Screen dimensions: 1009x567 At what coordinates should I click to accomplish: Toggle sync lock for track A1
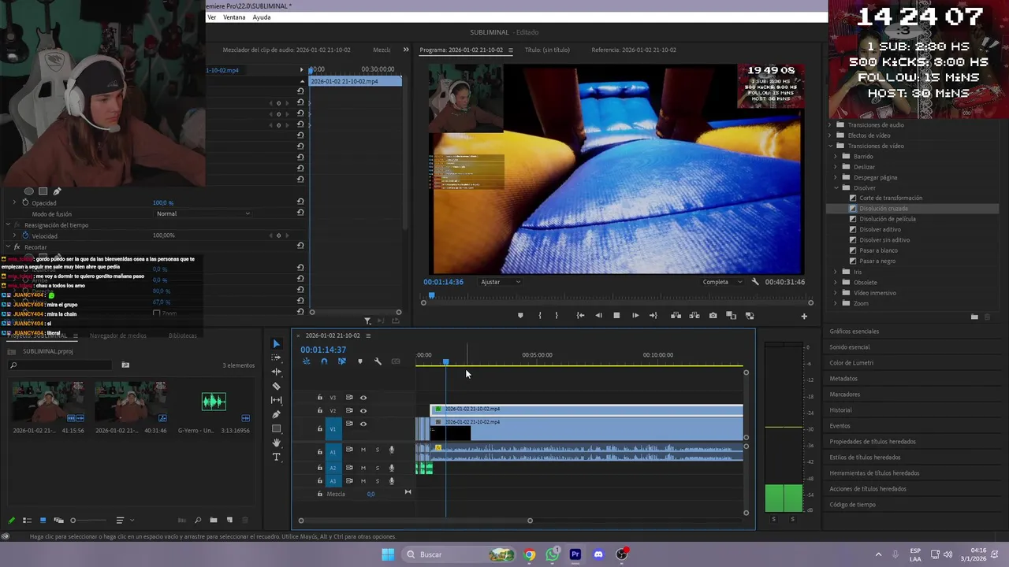[349, 450]
